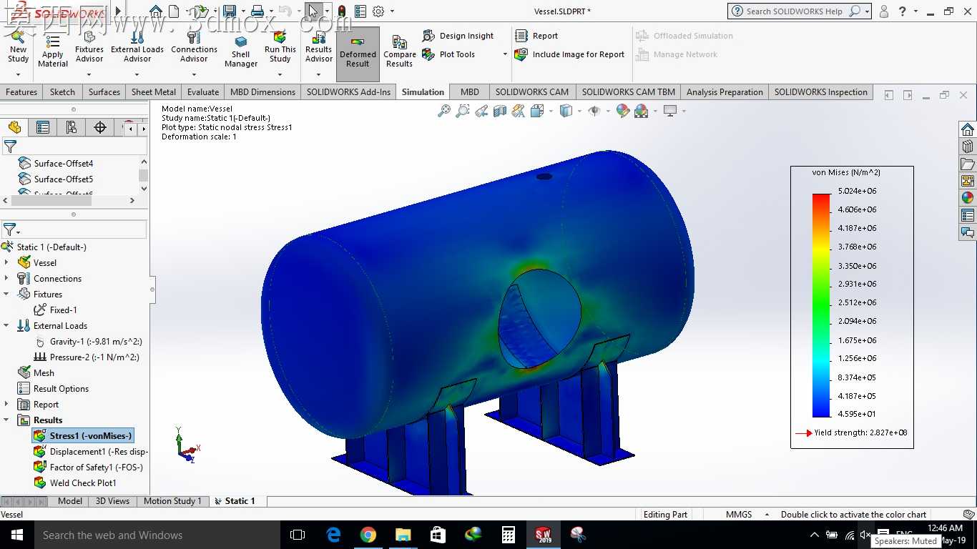Image resolution: width=977 pixels, height=549 pixels.
Task: Run This Study
Action: [280, 47]
